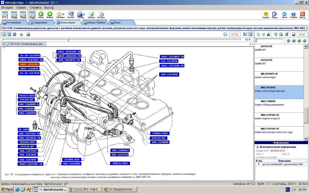Open the Корзина basket icon
The width and height of the screenshot is (309, 193).
point(91,15)
